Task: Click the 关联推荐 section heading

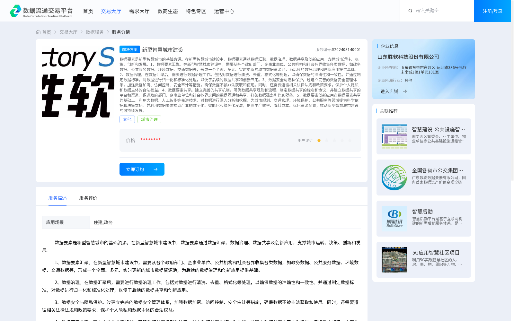Action: click(389, 111)
